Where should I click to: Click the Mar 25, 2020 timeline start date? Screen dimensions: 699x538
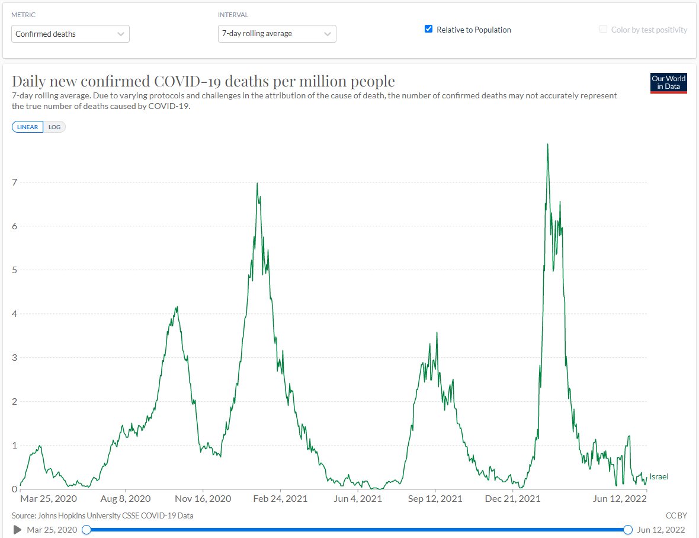click(x=52, y=529)
